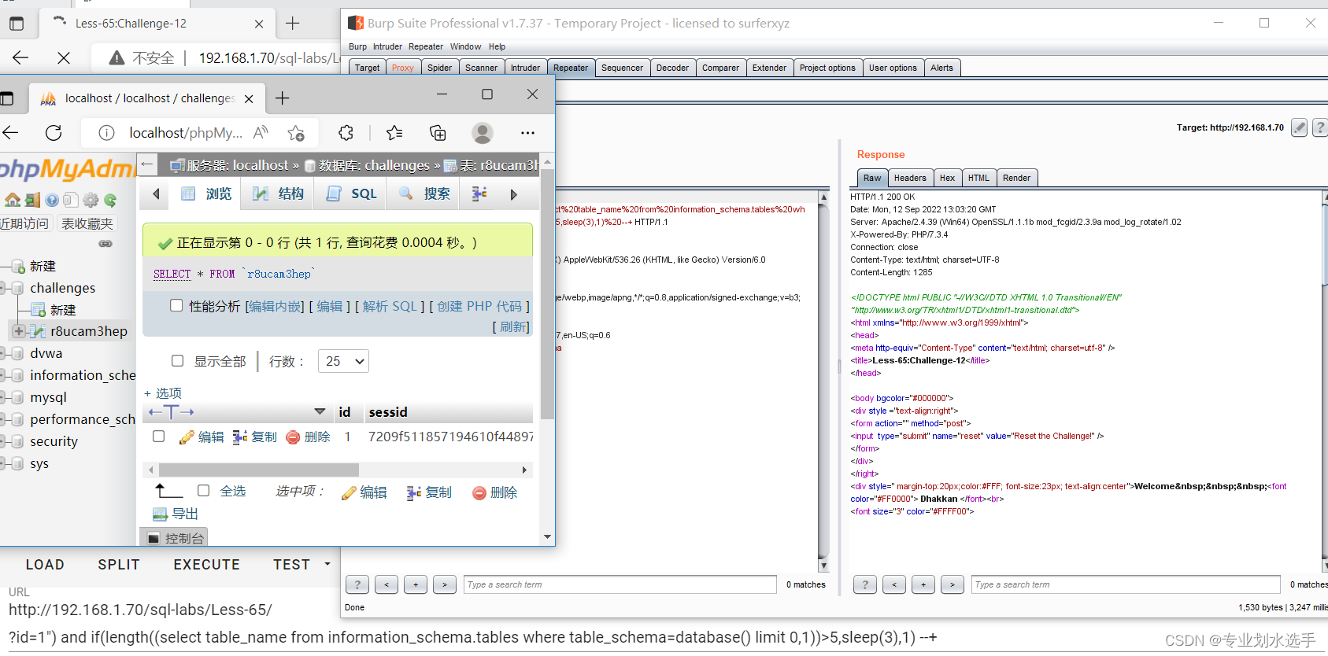Image resolution: width=1328 pixels, height=656 pixels.
Task: Click the navigation link chain icon
Action: (x=105, y=244)
